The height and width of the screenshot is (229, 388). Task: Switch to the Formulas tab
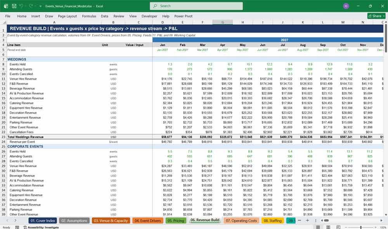pyautogui.click(x=89, y=16)
